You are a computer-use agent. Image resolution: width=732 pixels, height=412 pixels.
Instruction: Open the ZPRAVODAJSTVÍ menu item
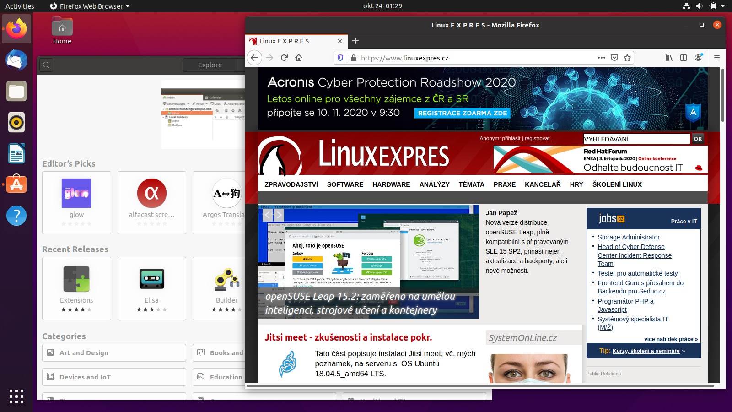coord(291,184)
